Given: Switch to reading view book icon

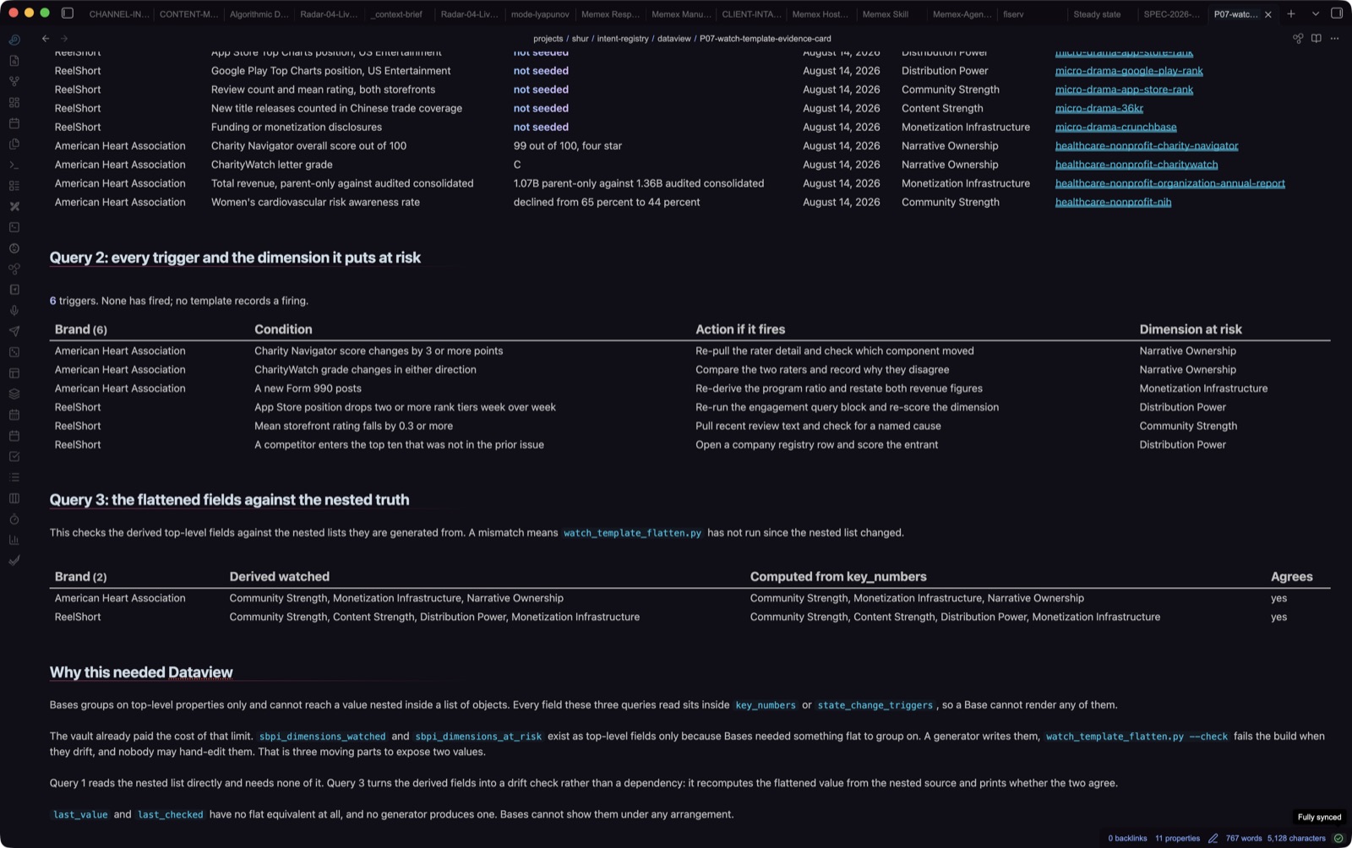Looking at the screenshot, I should pyautogui.click(x=1317, y=39).
